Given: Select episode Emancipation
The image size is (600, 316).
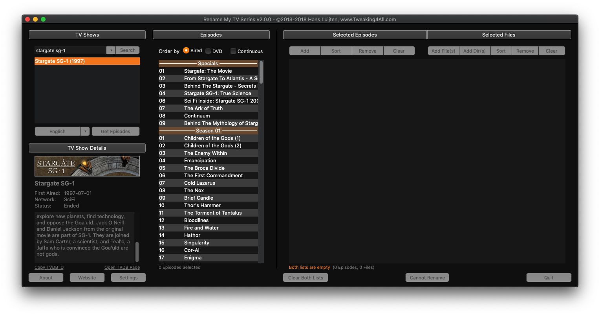Looking at the screenshot, I should click(208, 160).
